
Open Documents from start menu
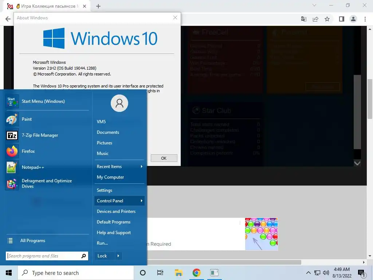tap(119, 132)
